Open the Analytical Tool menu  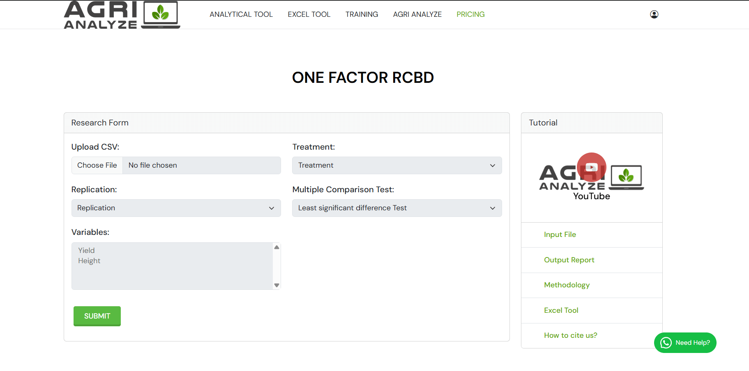[x=241, y=14]
